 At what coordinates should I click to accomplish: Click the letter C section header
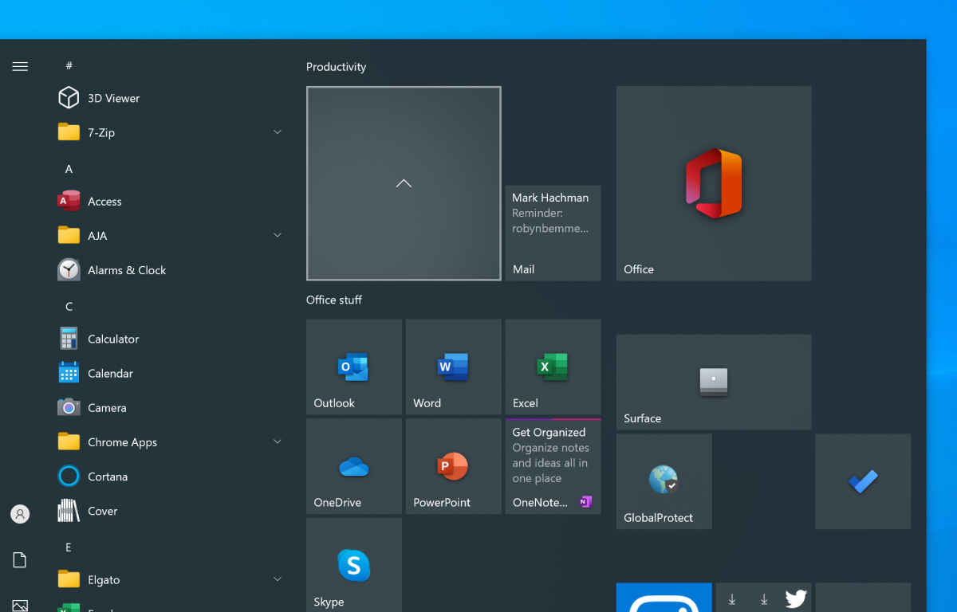(69, 307)
